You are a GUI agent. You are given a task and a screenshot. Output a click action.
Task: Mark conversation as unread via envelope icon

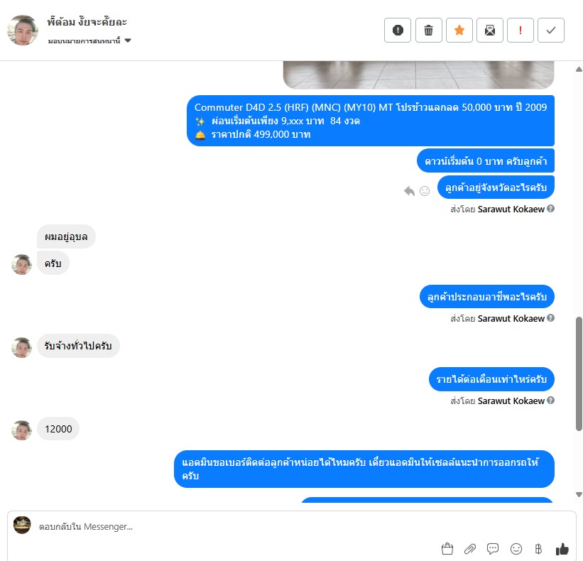(490, 30)
